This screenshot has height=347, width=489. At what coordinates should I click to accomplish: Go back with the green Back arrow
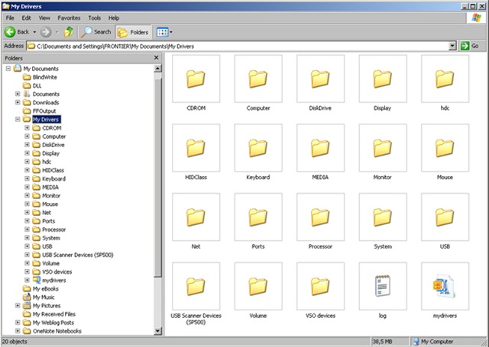pos(10,32)
